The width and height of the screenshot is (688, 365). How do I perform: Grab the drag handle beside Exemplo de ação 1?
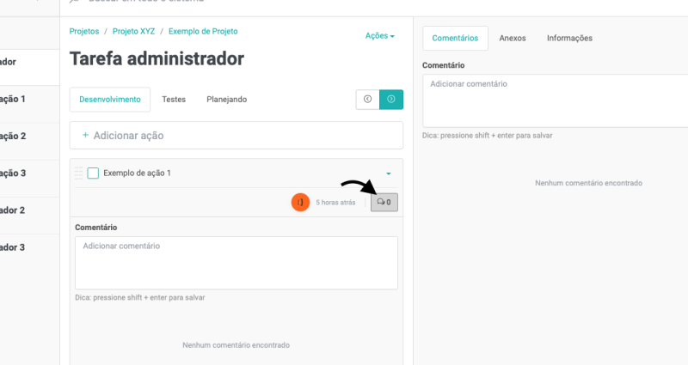pos(78,173)
